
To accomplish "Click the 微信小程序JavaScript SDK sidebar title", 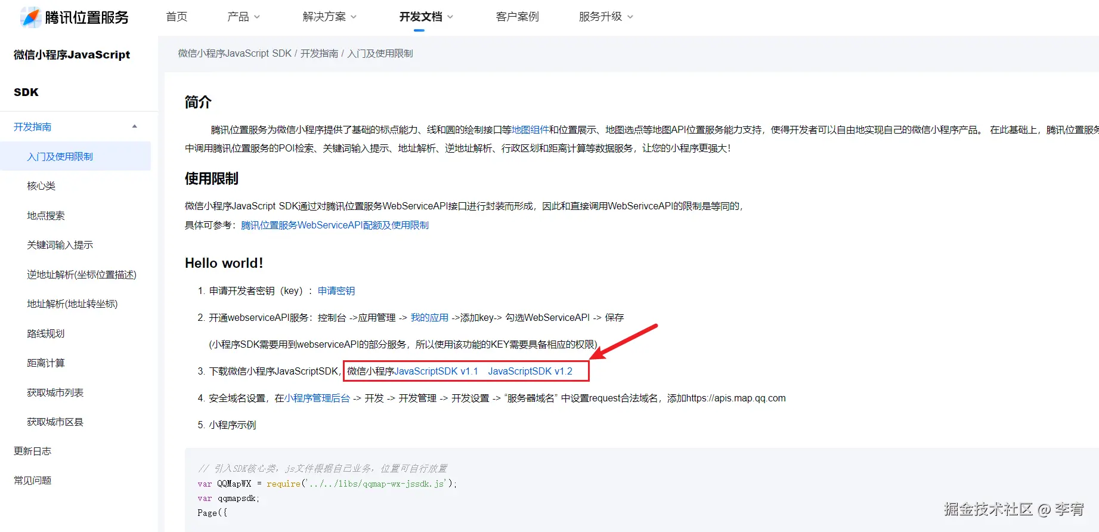I will [72, 73].
